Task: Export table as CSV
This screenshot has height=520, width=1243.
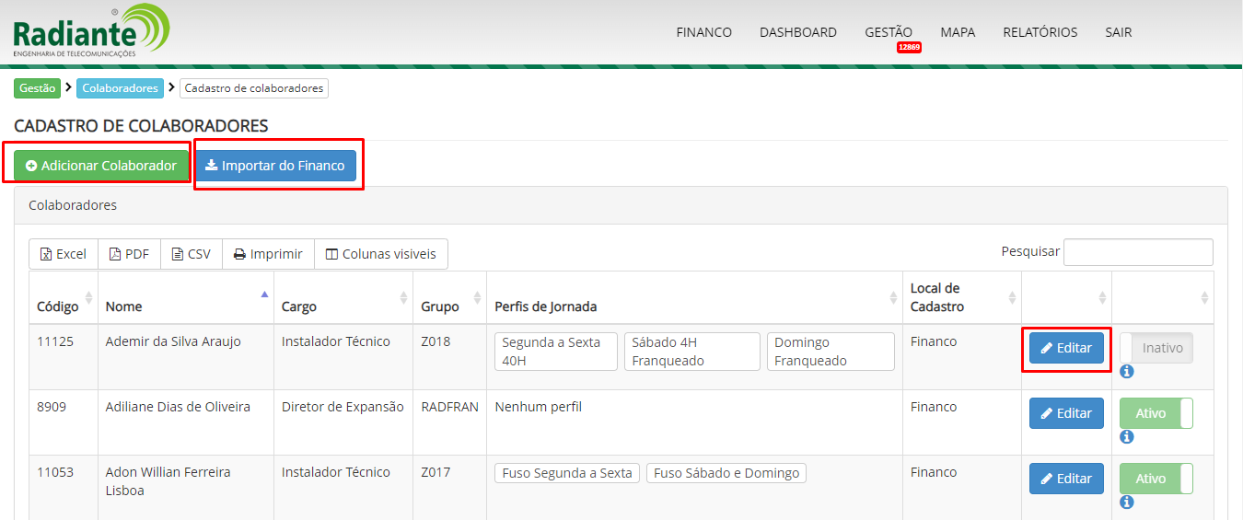Action: [x=191, y=254]
